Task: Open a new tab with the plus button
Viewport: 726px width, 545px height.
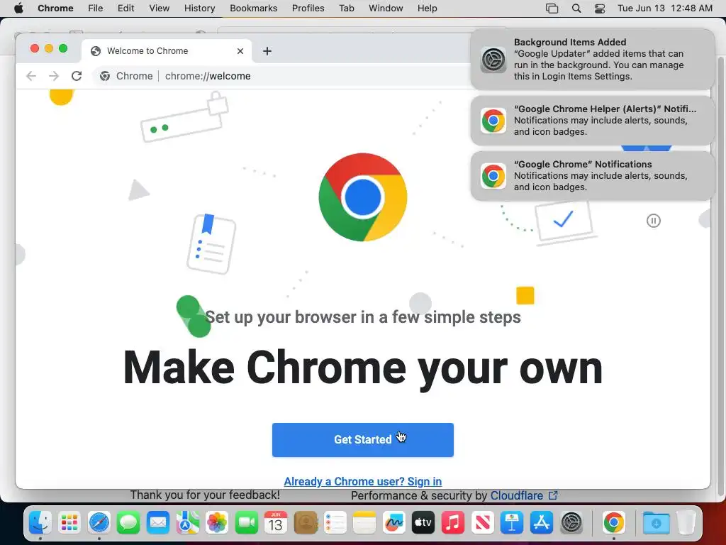Action: pos(267,51)
